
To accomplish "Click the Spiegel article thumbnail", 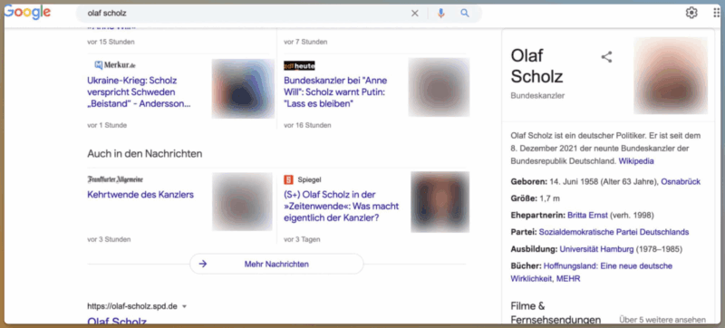I will click(440, 202).
